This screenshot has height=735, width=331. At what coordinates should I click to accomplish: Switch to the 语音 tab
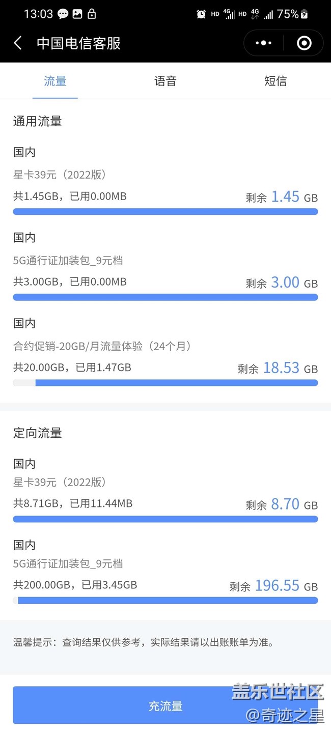point(165,81)
